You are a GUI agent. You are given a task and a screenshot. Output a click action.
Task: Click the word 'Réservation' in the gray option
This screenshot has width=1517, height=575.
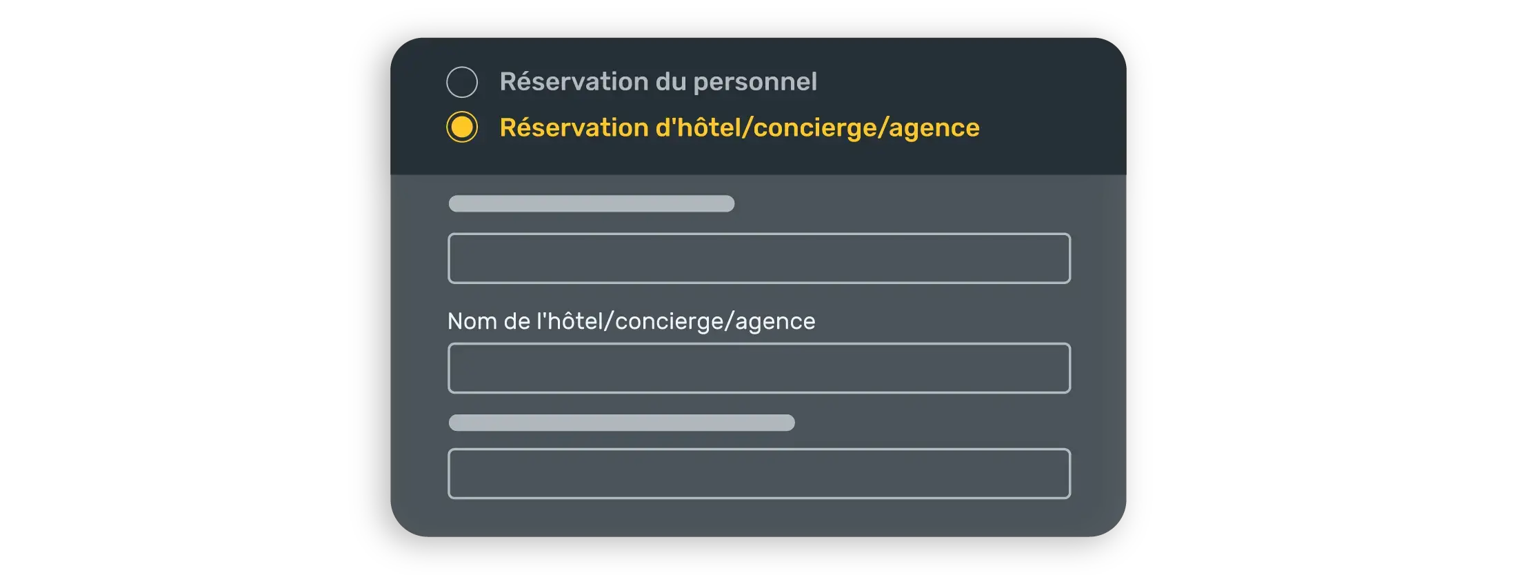(574, 82)
